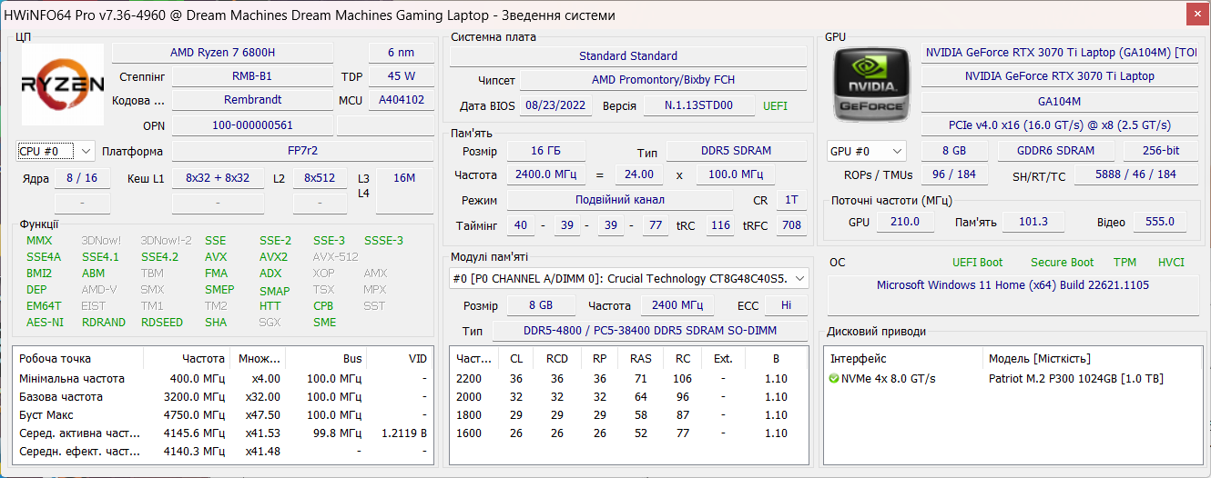1211x478 pixels.
Task: Click the TPM label
Action: pyautogui.click(x=1124, y=263)
